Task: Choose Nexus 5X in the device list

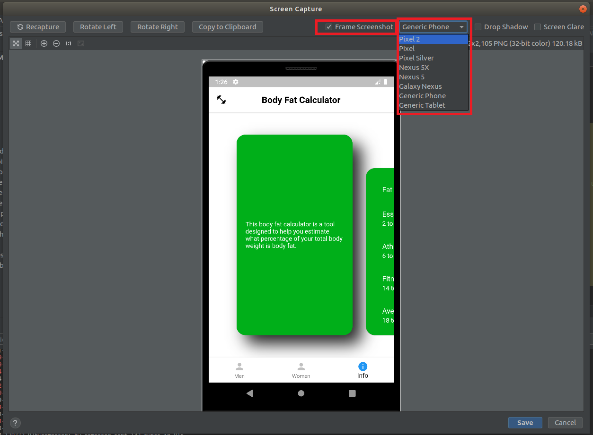Action: pyautogui.click(x=414, y=68)
